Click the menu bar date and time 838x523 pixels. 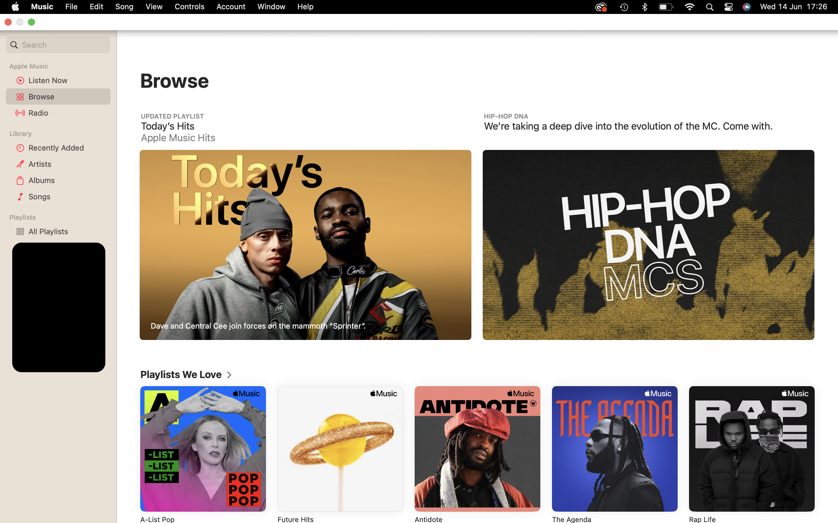coord(794,7)
